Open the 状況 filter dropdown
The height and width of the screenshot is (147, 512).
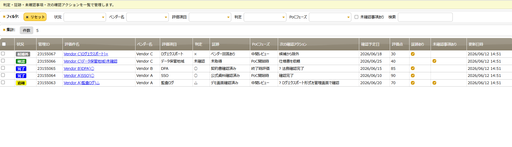pos(85,17)
